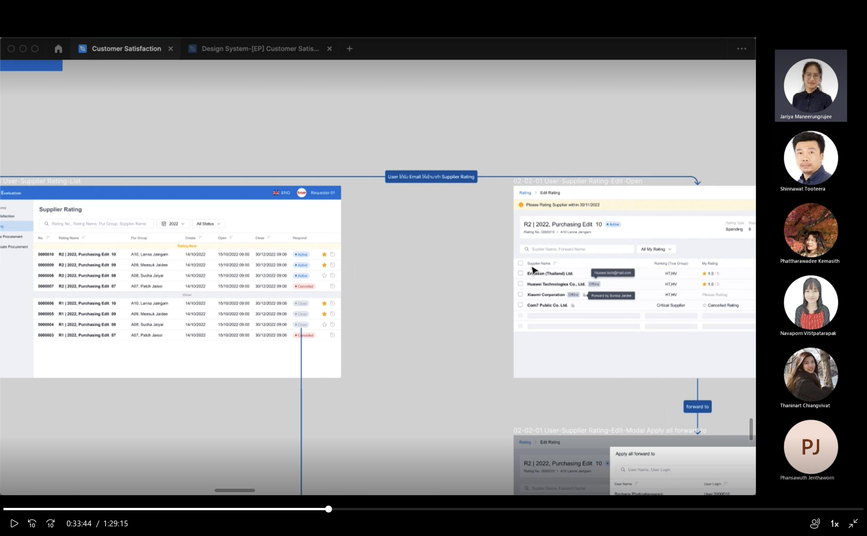The width and height of the screenshot is (867, 536).
Task: Click the Cancelled status of rating 0000007
Action: click(x=304, y=286)
